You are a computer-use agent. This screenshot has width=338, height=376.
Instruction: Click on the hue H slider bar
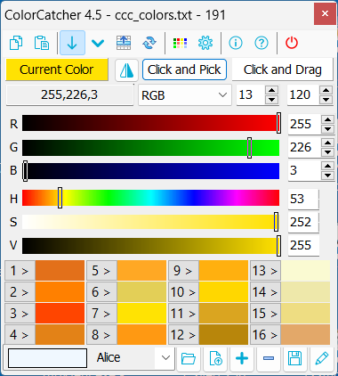[x=150, y=198]
